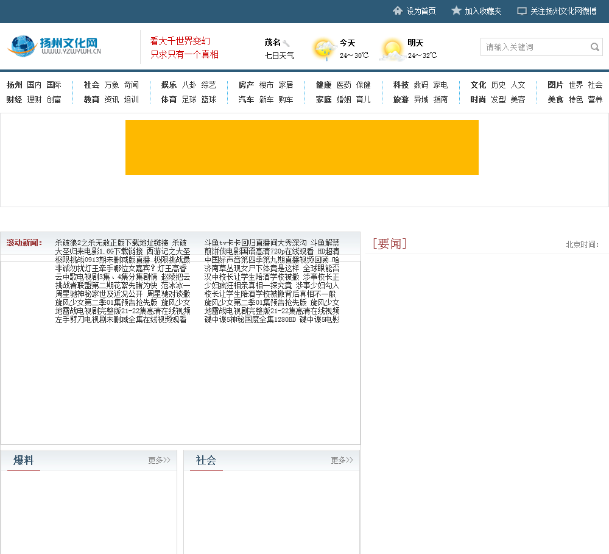Open 异域 nav item
The height and width of the screenshot is (554, 609).
(421, 99)
